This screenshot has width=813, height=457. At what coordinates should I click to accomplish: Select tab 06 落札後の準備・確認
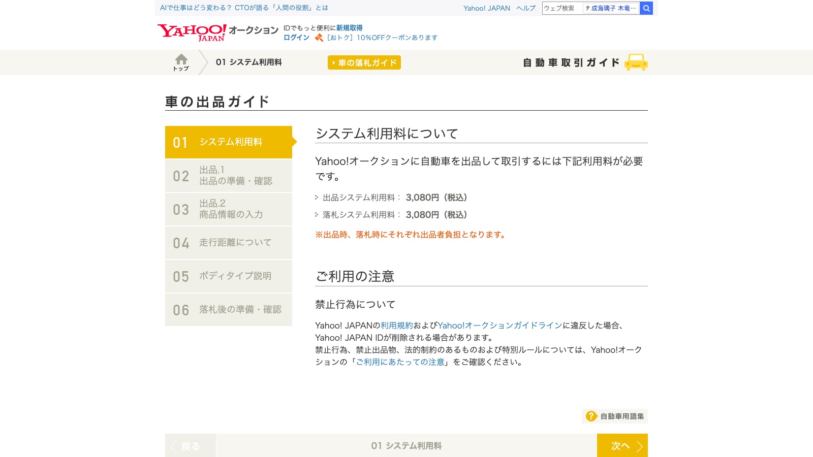click(229, 310)
